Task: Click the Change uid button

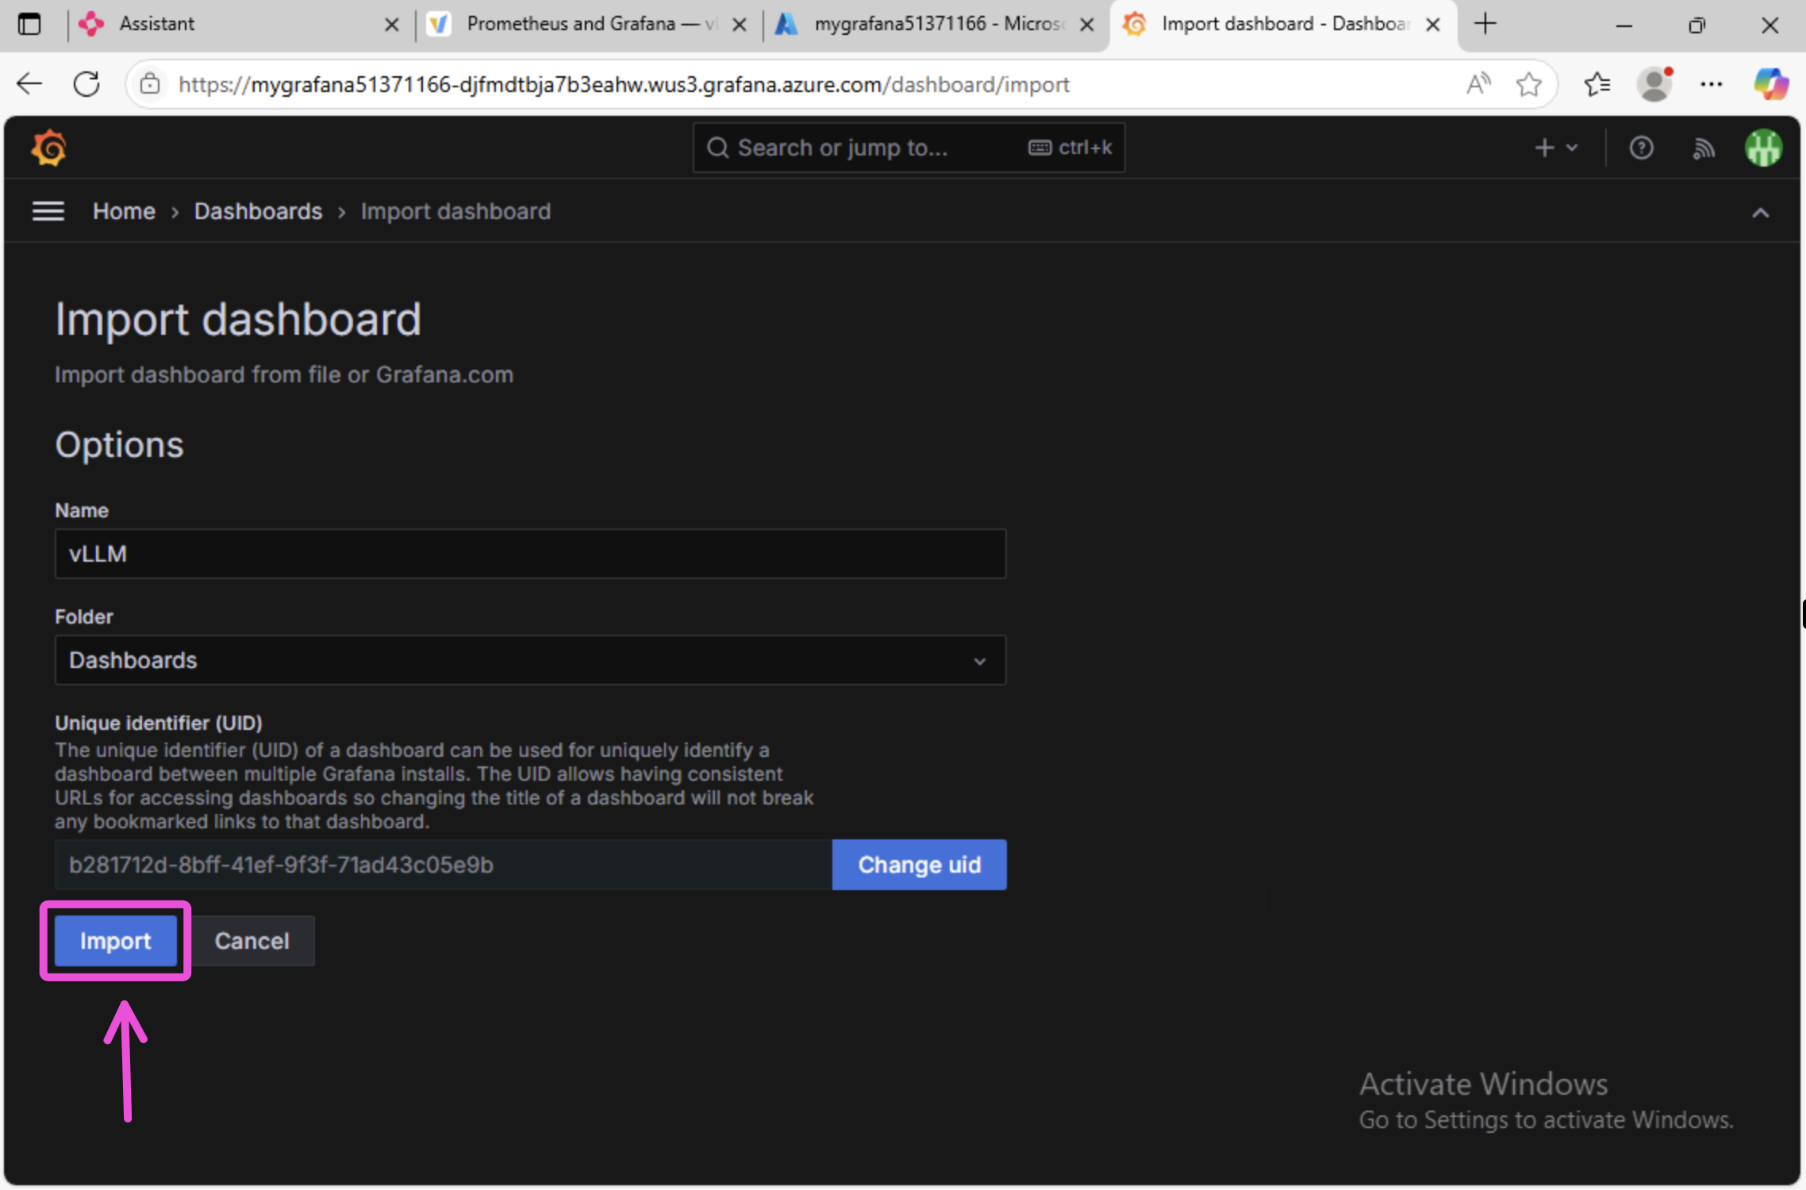Action: point(919,864)
